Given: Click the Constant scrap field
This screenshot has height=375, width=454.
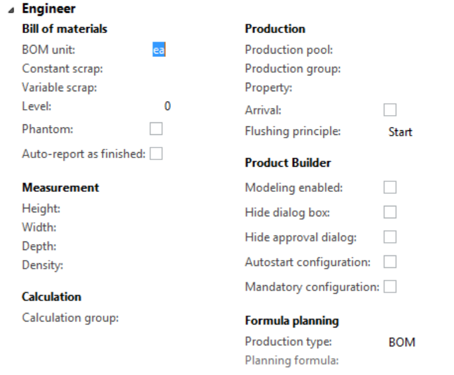Looking at the screenshot, I should click(x=159, y=68).
